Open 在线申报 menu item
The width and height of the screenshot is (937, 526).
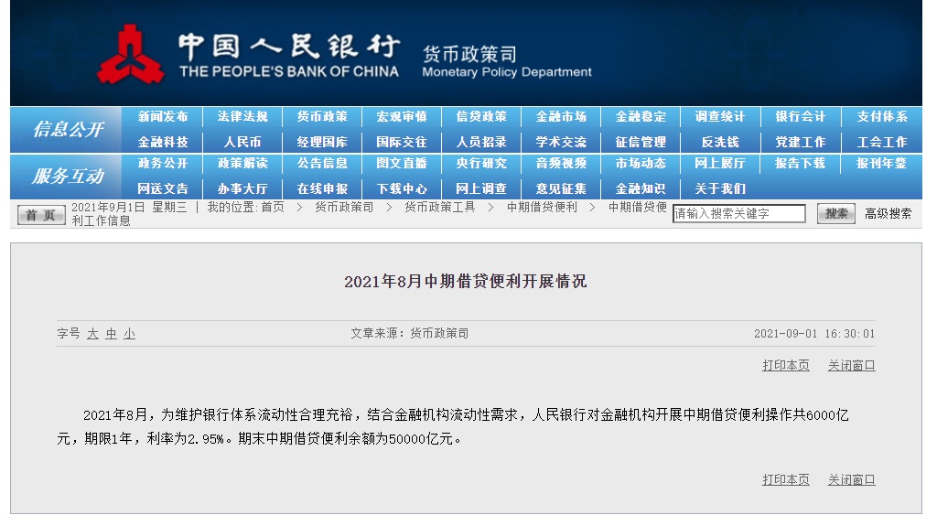322,188
